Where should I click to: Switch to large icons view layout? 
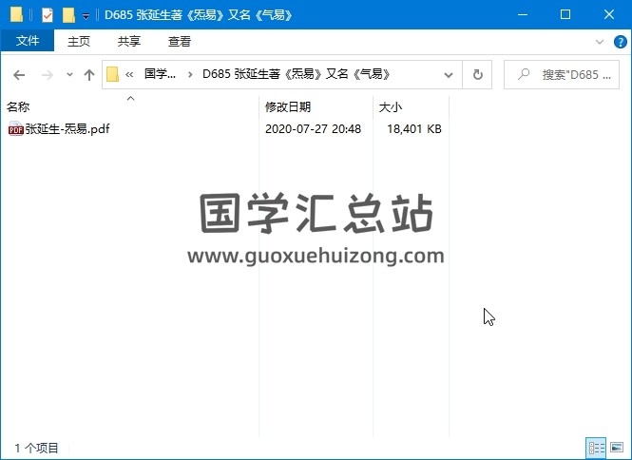(x=617, y=448)
